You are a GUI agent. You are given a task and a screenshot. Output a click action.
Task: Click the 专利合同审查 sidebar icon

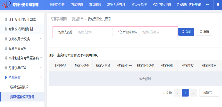tap(6, 48)
